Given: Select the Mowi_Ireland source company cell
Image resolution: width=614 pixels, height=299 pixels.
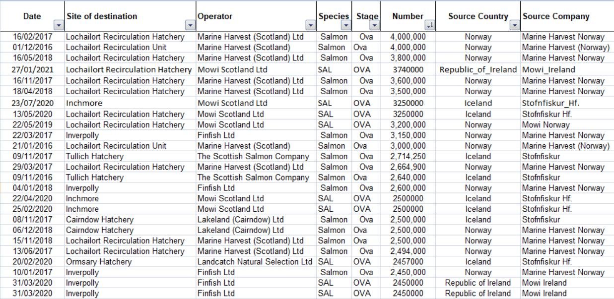Looking at the screenshot, I should [x=548, y=69].
